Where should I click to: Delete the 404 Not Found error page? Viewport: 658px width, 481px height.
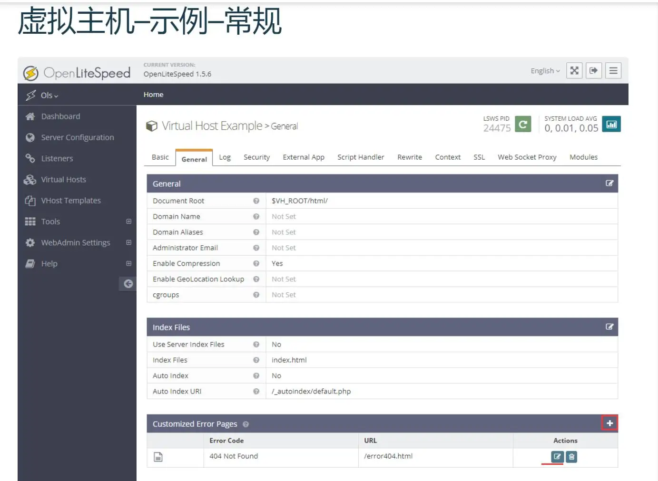click(x=571, y=457)
